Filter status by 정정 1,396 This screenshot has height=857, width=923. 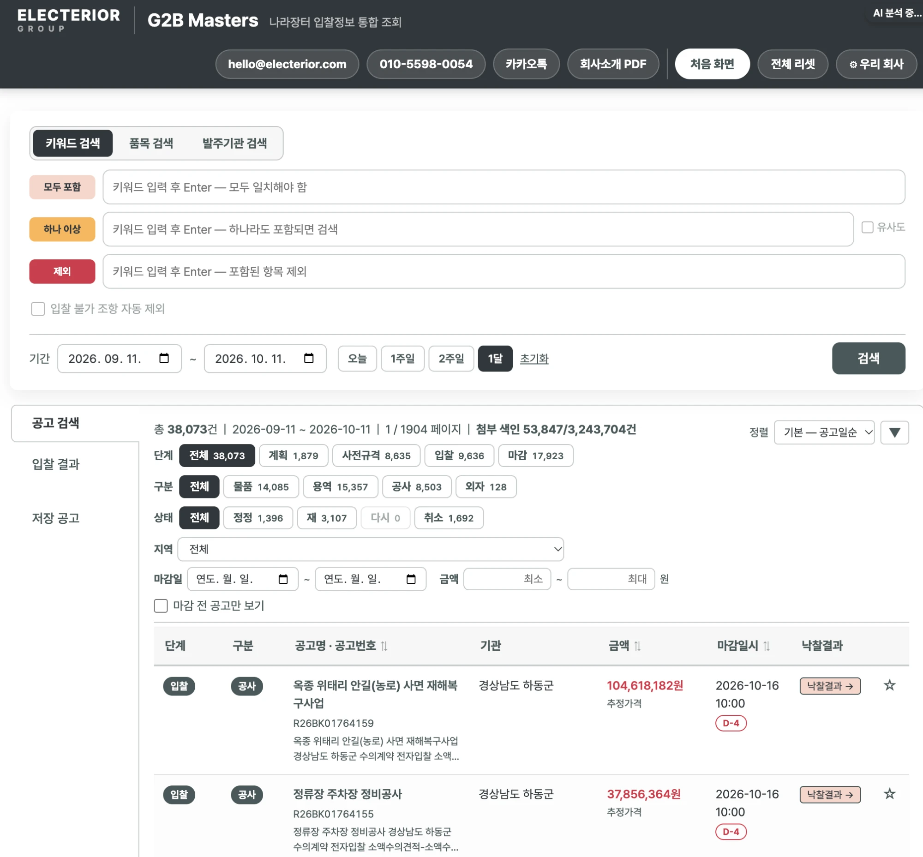point(258,517)
